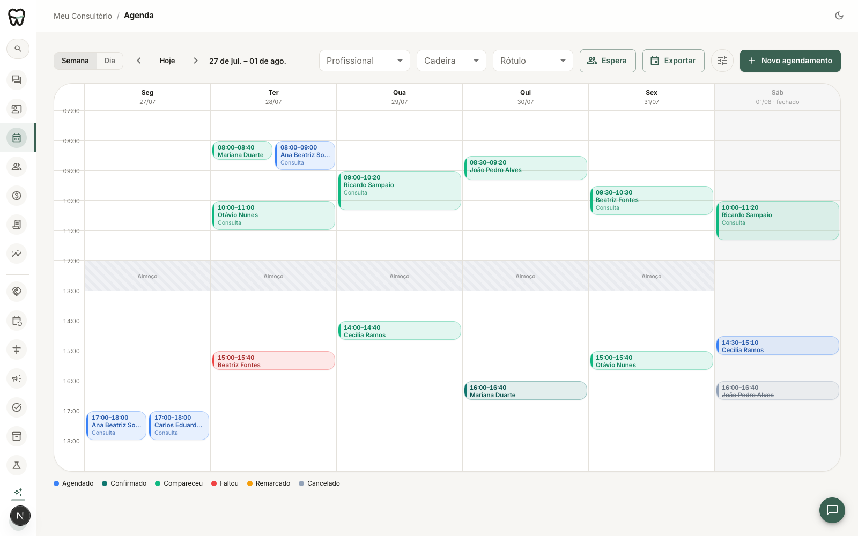Open Beatriz Fontes 15:00–15:40 missed appointment
This screenshot has width=858, height=536.
tap(273, 361)
